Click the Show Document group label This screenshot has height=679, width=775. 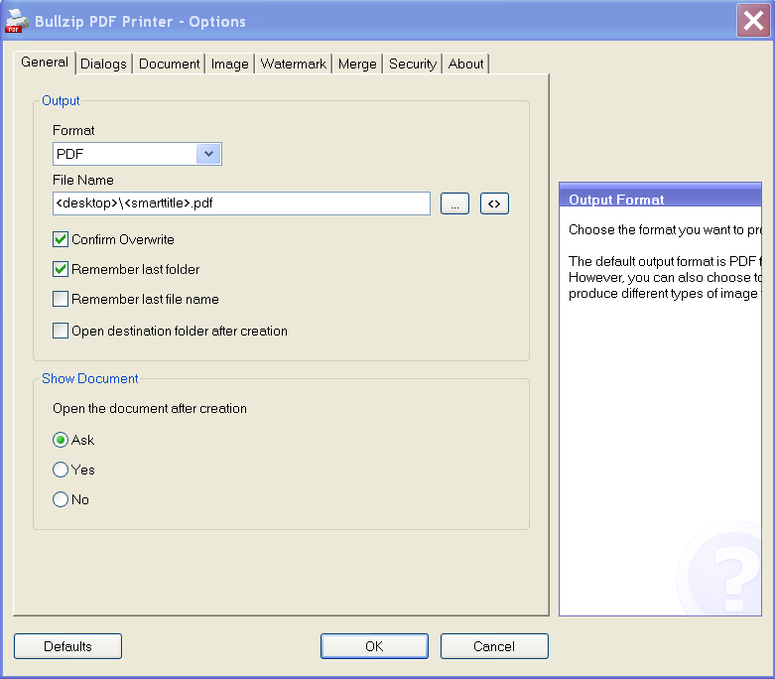[90, 378]
